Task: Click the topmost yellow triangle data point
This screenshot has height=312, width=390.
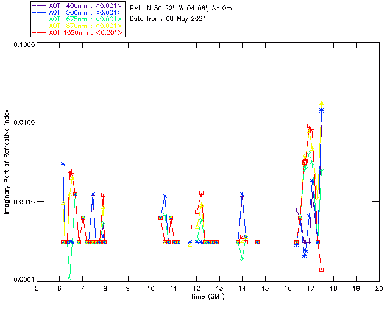Action: point(321,103)
